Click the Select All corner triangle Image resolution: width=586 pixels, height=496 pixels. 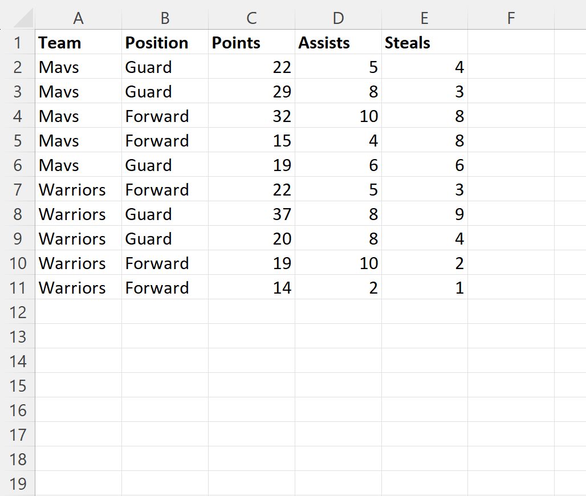point(23,18)
